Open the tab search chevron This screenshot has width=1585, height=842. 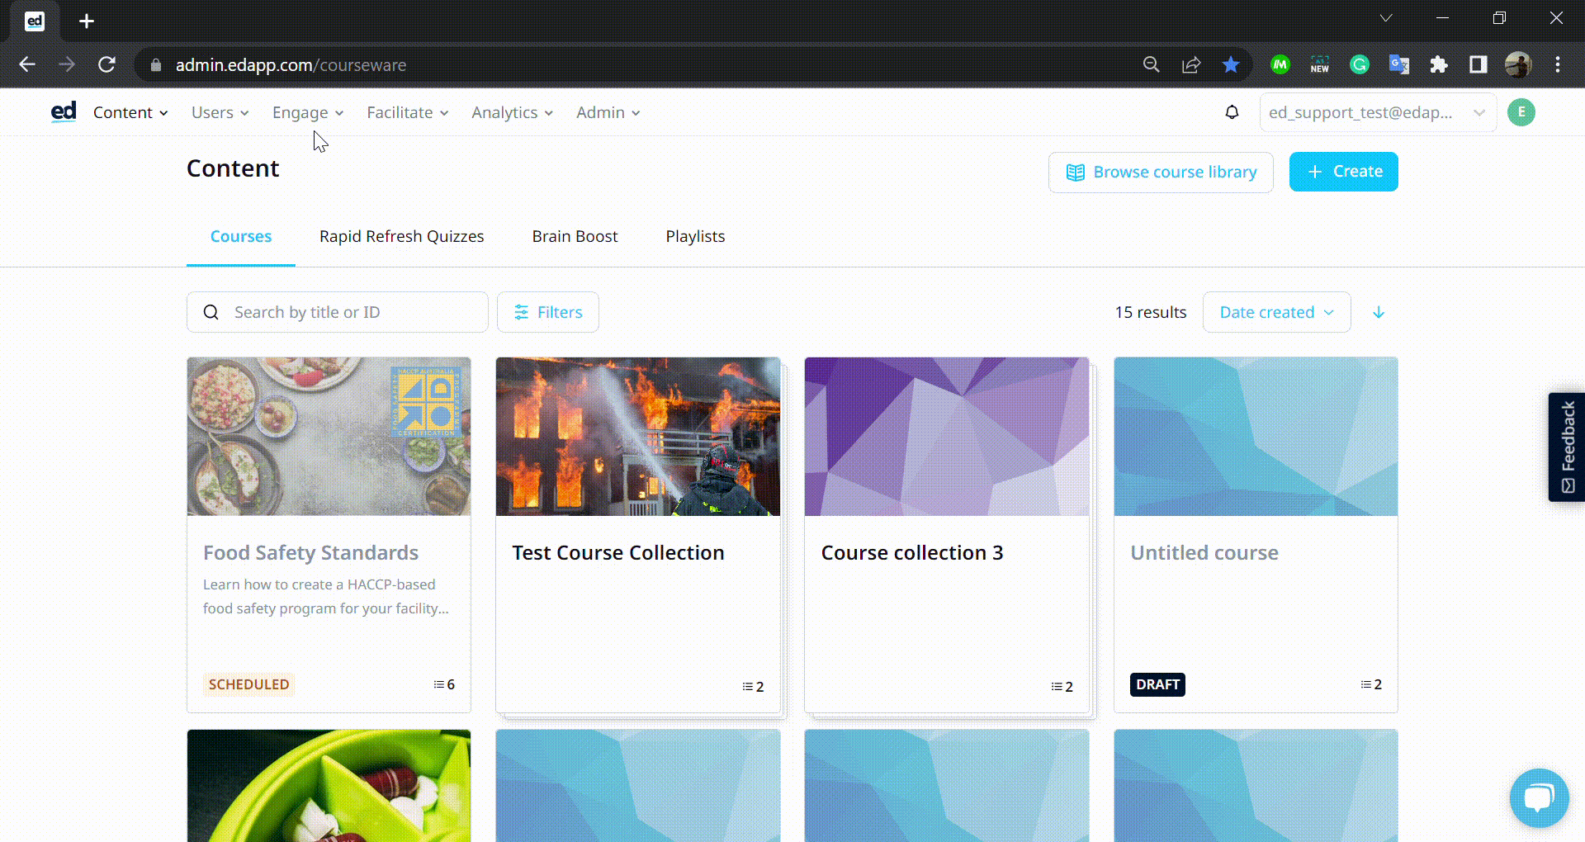[x=1386, y=18]
